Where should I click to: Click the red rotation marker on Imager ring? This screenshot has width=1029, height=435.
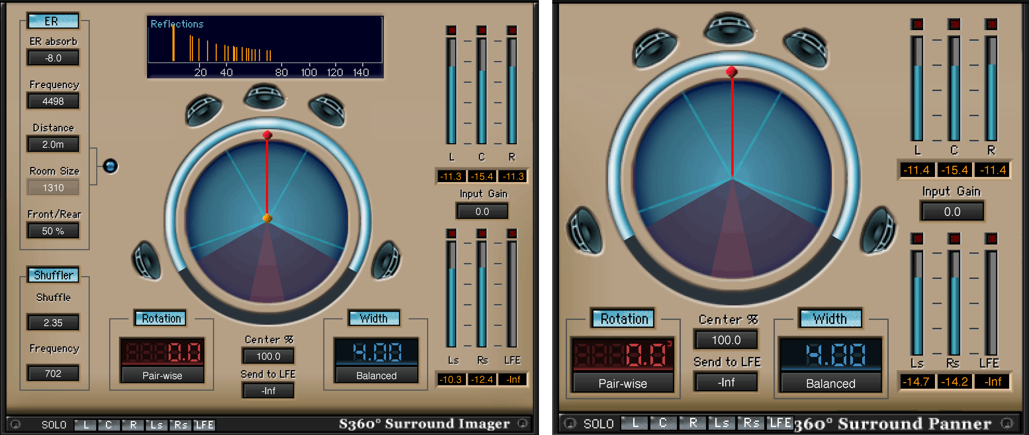[267, 135]
